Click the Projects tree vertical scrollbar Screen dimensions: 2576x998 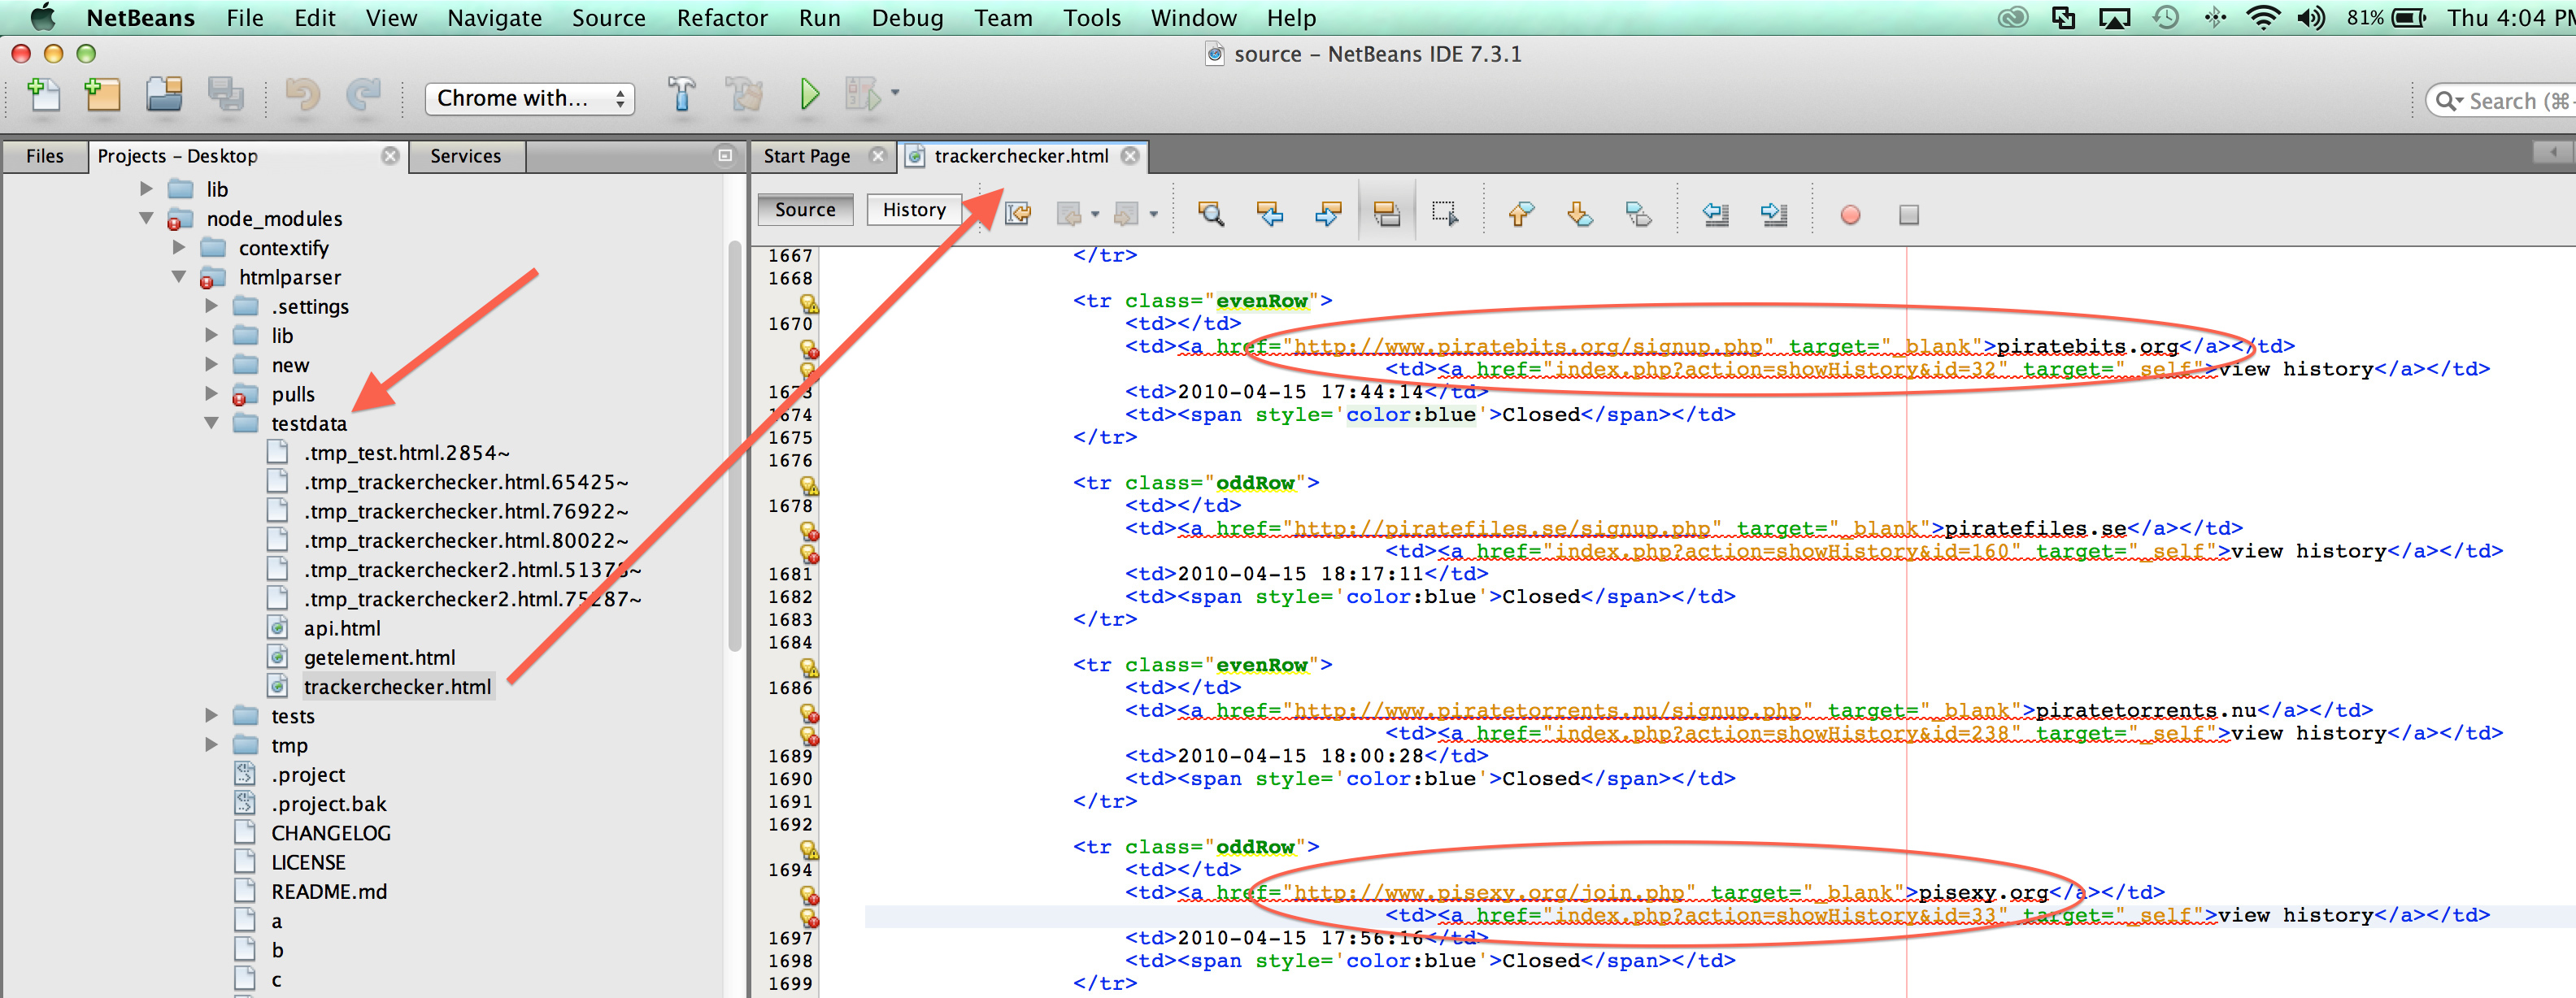pyautogui.click(x=735, y=445)
